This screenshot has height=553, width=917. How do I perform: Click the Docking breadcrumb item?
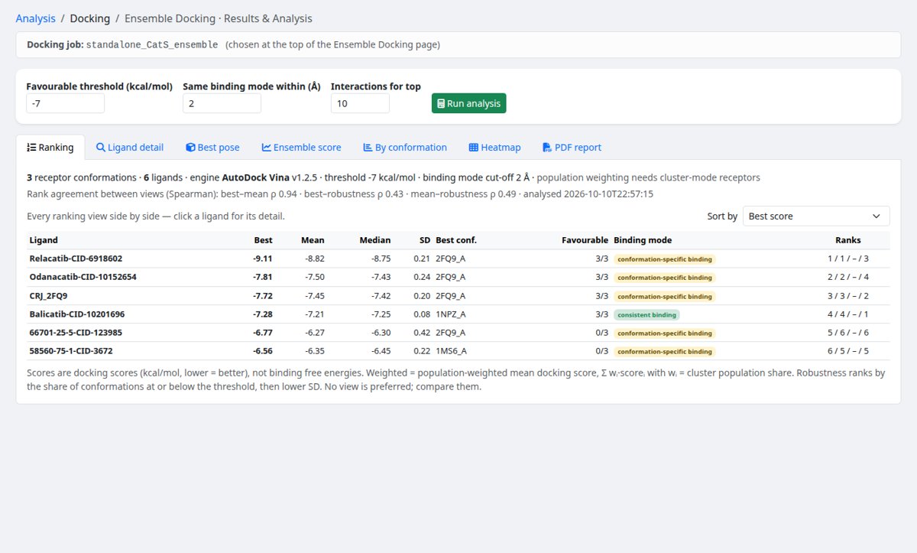pyautogui.click(x=90, y=18)
